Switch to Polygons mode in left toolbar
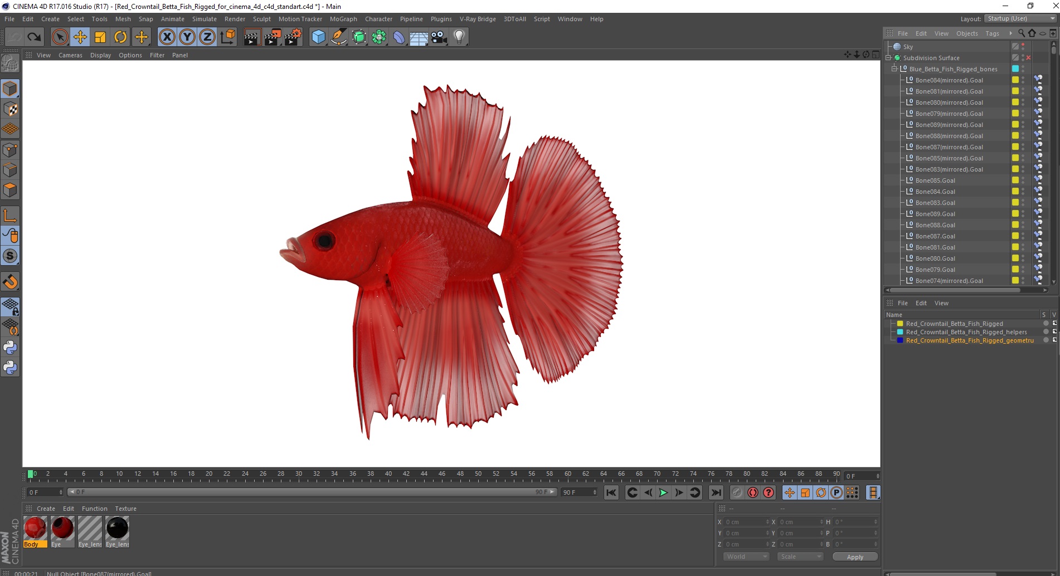Screen dimensions: 1060x576 point(10,190)
